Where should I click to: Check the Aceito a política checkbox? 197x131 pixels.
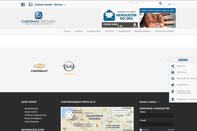(x=141, y=130)
